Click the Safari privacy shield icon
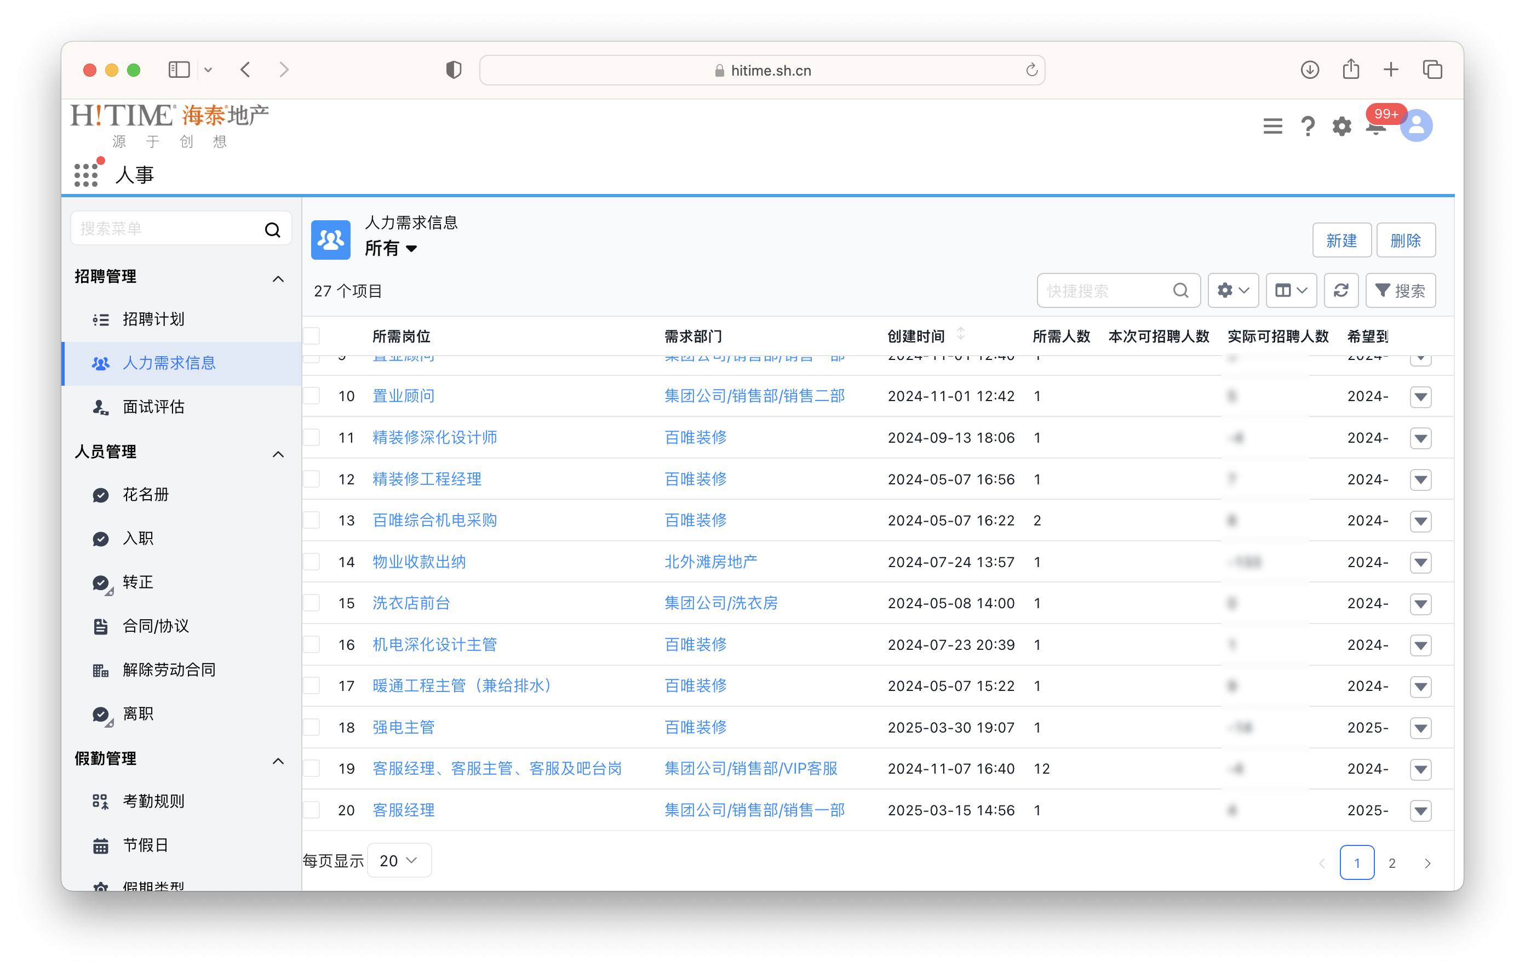Image resolution: width=1525 pixels, height=972 pixels. click(454, 70)
